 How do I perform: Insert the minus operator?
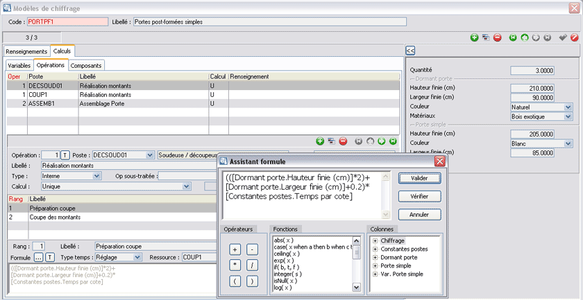click(x=252, y=250)
